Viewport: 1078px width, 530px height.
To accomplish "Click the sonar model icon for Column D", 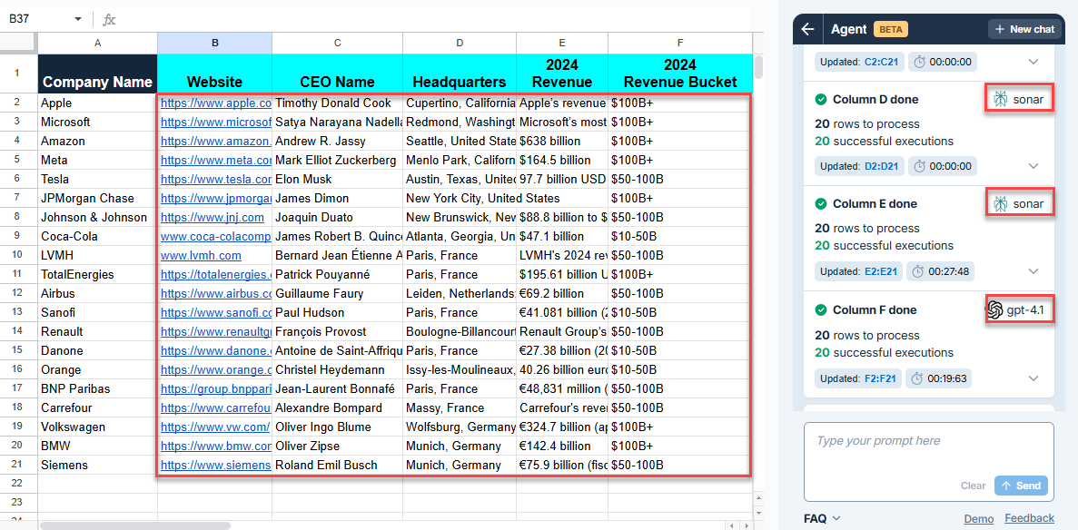I will click(1001, 99).
